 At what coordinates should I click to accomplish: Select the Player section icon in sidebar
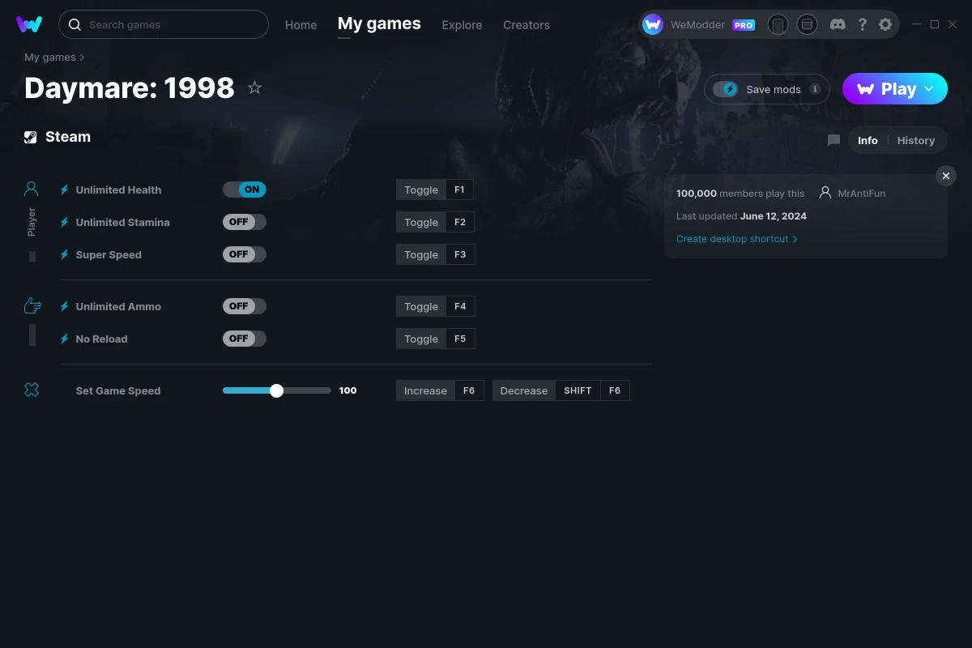[31, 187]
